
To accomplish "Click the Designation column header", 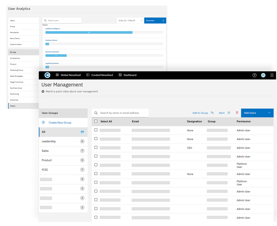I will coord(194,121).
